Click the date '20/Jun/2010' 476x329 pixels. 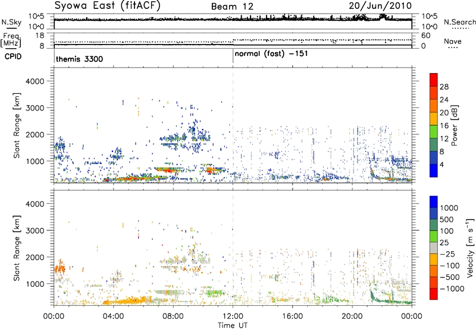[380, 6]
